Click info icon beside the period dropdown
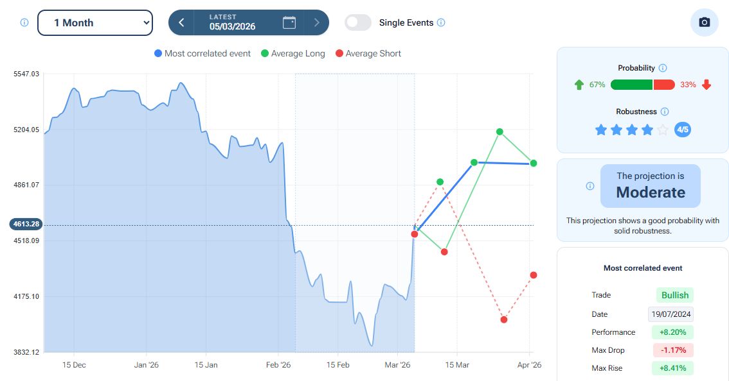The height and width of the screenshot is (381, 729). pyautogui.click(x=24, y=22)
